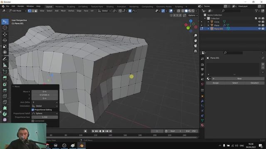Image resolution: width=266 pixels, height=149 pixels.
Task: Switch to face select mode
Action: (x=36, y=11)
